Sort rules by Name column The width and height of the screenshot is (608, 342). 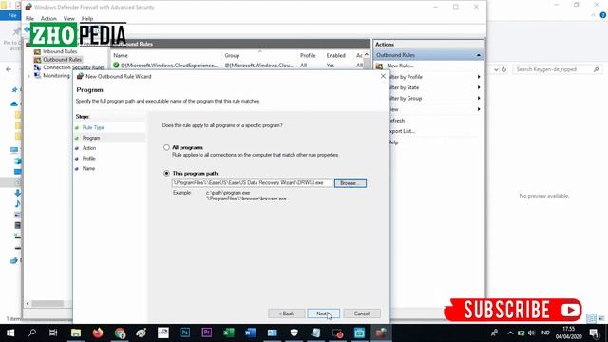click(x=121, y=55)
